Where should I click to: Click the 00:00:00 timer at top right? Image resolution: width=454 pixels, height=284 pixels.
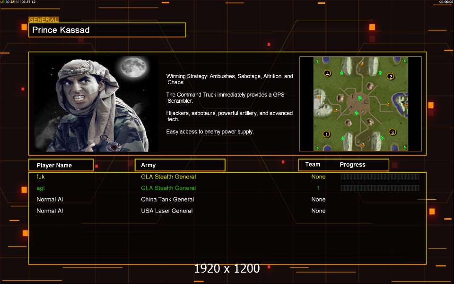(x=446, y=2)
